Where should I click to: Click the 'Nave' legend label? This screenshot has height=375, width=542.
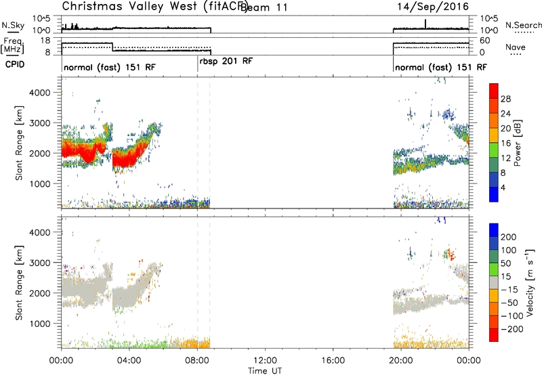[x=515, y=47]
